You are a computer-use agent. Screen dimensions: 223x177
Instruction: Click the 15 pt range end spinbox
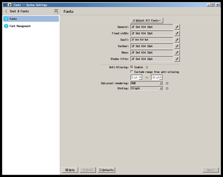(157, 77)
